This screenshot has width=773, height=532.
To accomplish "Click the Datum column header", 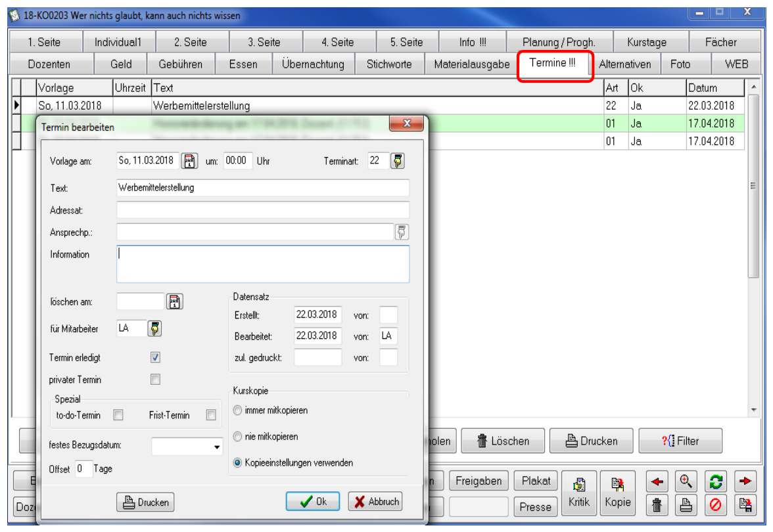I will [715, 88].
